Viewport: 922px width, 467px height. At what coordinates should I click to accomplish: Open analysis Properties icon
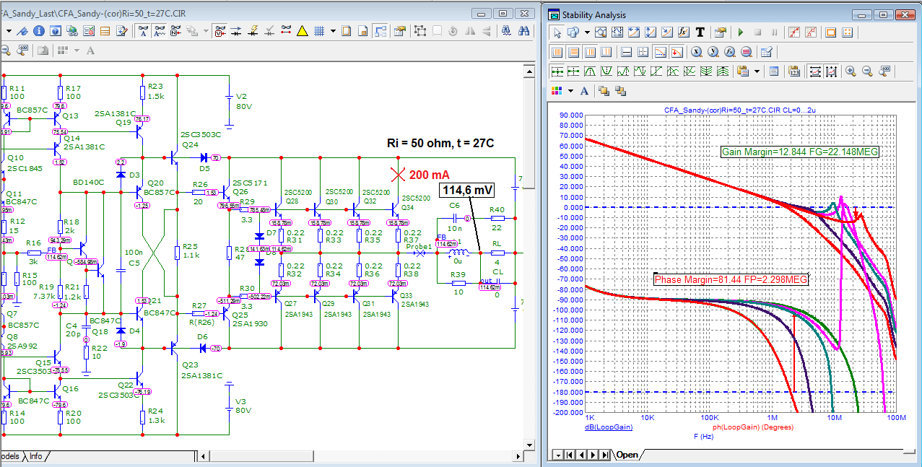[720, 32]
